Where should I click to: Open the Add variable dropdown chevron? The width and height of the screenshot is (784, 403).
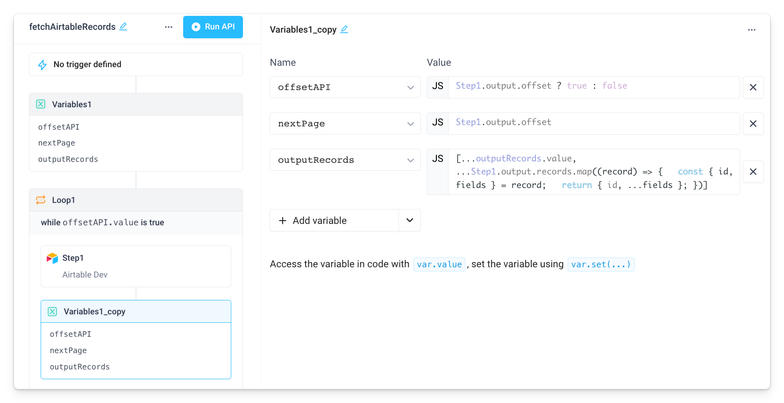point(409,220)
